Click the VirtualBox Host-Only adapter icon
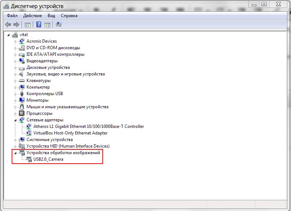The height and width of the screenshot is (211, 291). click(29, 133)
